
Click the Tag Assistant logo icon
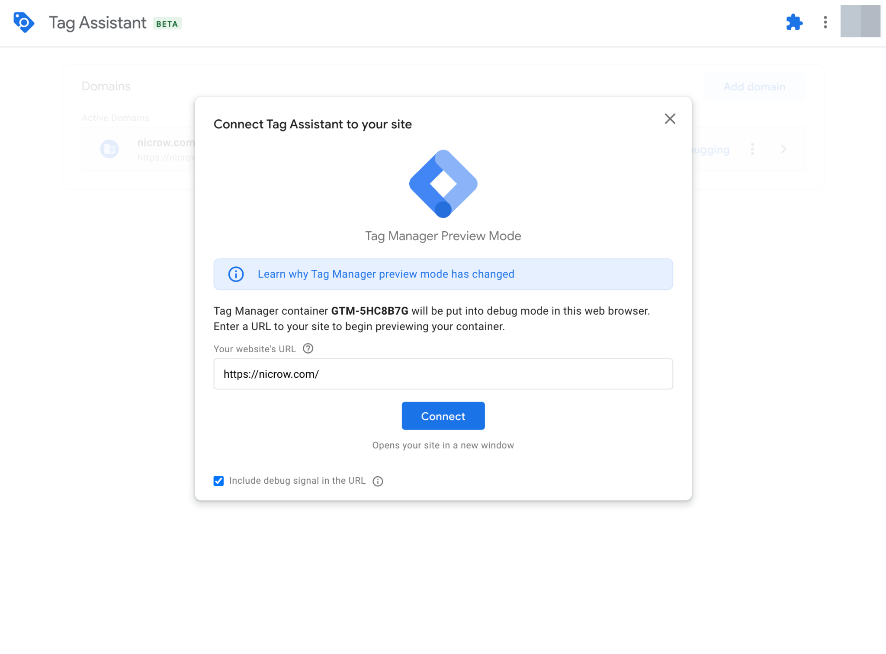coord(24,22)
